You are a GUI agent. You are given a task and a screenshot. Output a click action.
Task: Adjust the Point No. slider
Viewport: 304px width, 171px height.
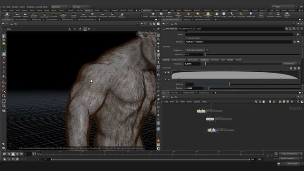coord(229,85)
